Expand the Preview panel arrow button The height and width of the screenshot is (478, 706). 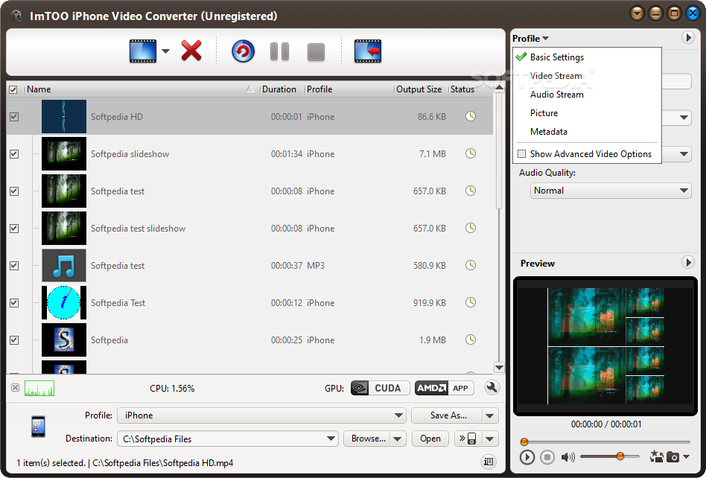pos(687,262)
